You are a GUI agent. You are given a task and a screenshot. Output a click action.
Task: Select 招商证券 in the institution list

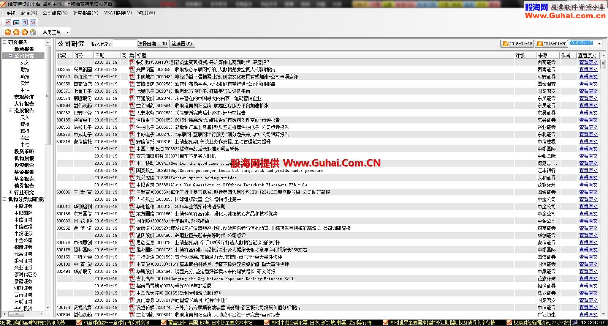[24, 247]
